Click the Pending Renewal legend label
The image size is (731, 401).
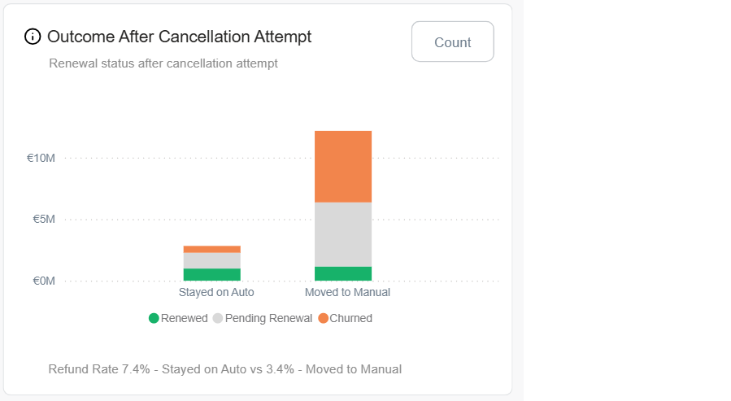click(268, 318)
